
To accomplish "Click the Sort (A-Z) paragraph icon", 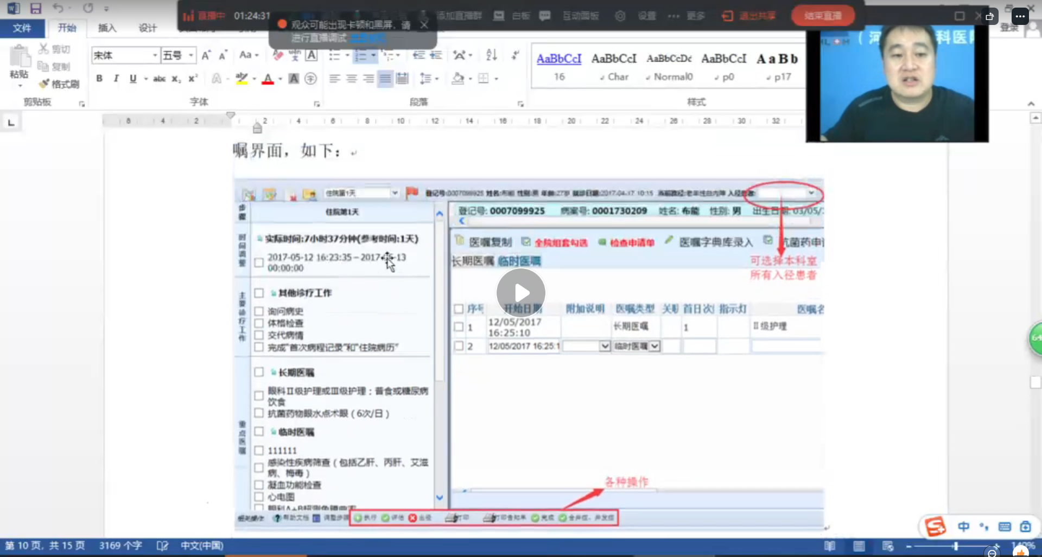I will pyautogui.click(x=492, y=55).
